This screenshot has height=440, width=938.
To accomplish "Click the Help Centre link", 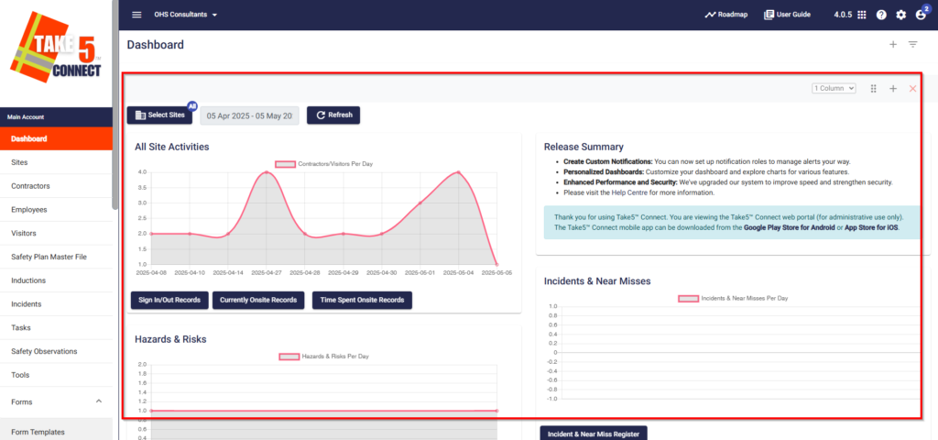I will pyautogui.click(x=630, y=192).
